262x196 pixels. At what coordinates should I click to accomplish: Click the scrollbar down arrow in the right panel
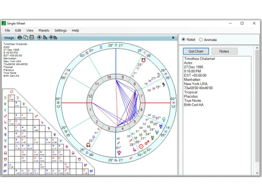click(x=257, y=173)
